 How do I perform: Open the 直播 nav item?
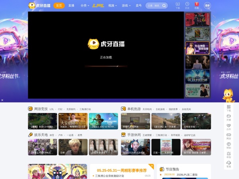[x=71, y=6]
